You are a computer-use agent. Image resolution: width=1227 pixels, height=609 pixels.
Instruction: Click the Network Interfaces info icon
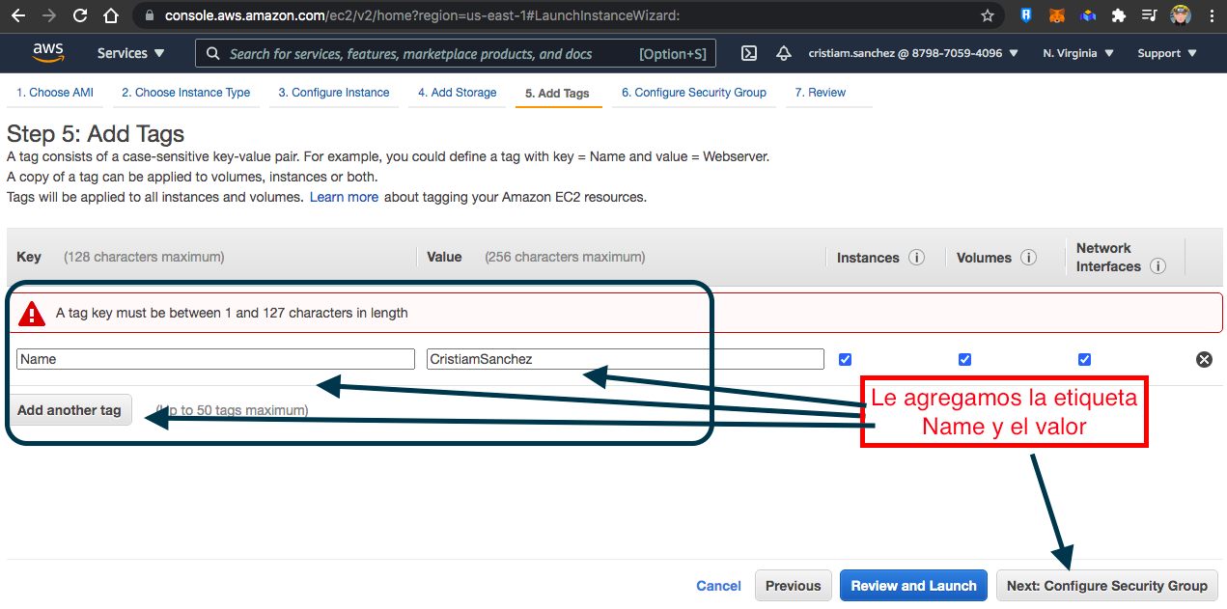click(1158, 266)
